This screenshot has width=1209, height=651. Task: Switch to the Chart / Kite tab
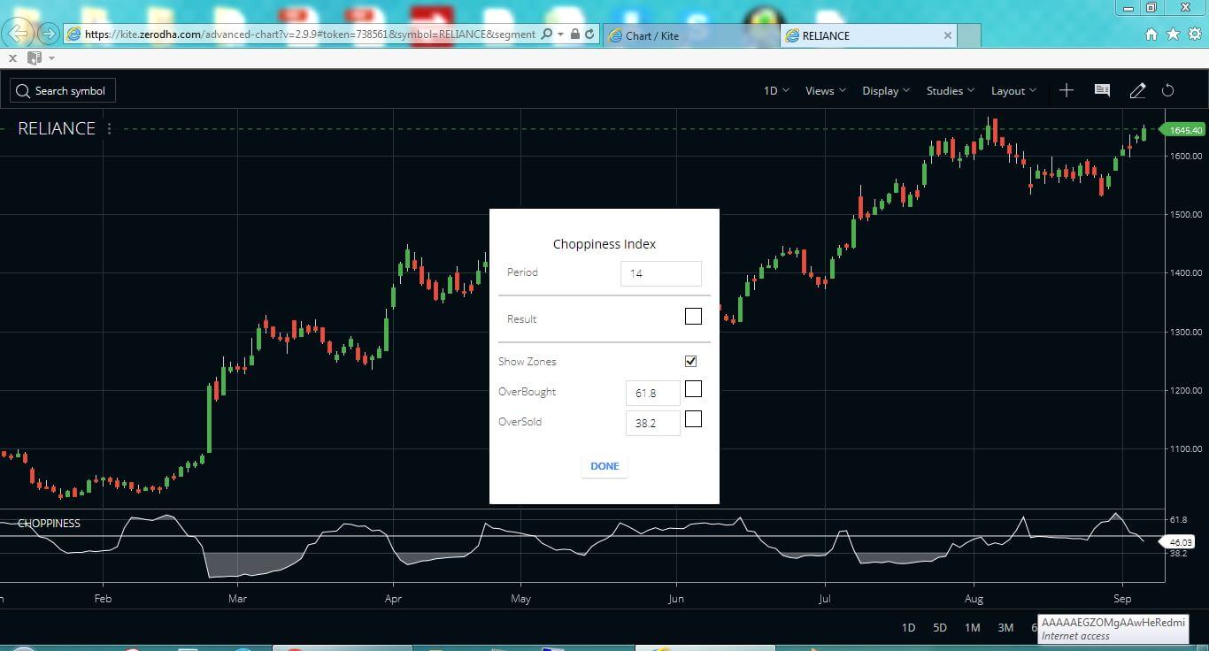[x=690, y=35]
